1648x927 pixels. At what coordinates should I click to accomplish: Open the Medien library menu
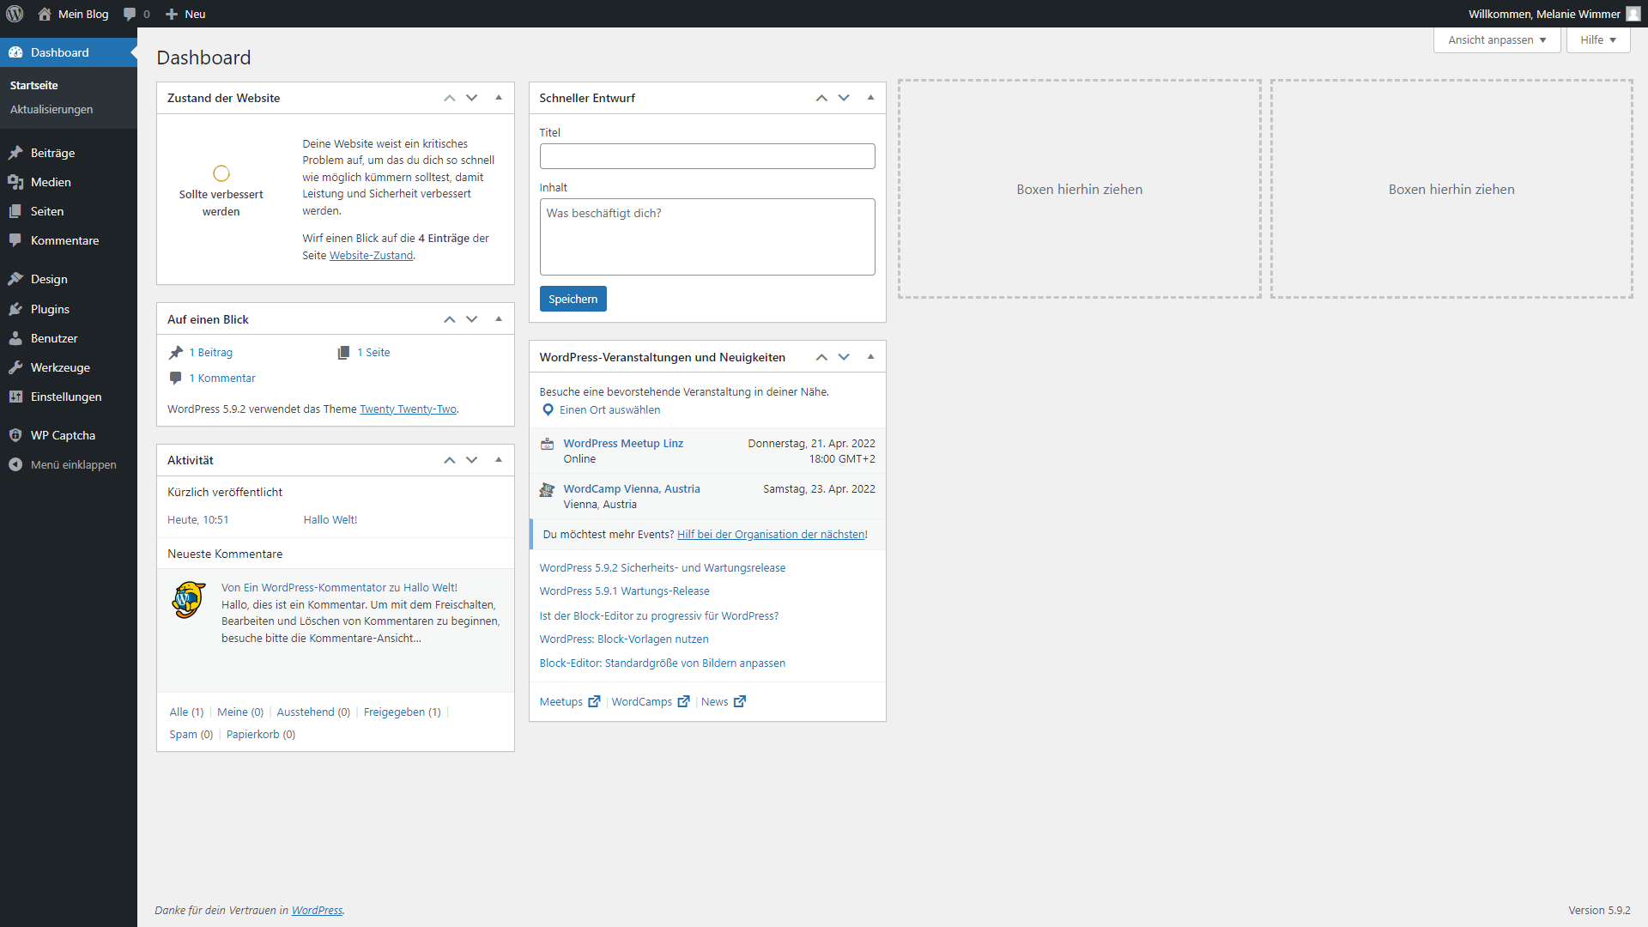pos(69,182)
